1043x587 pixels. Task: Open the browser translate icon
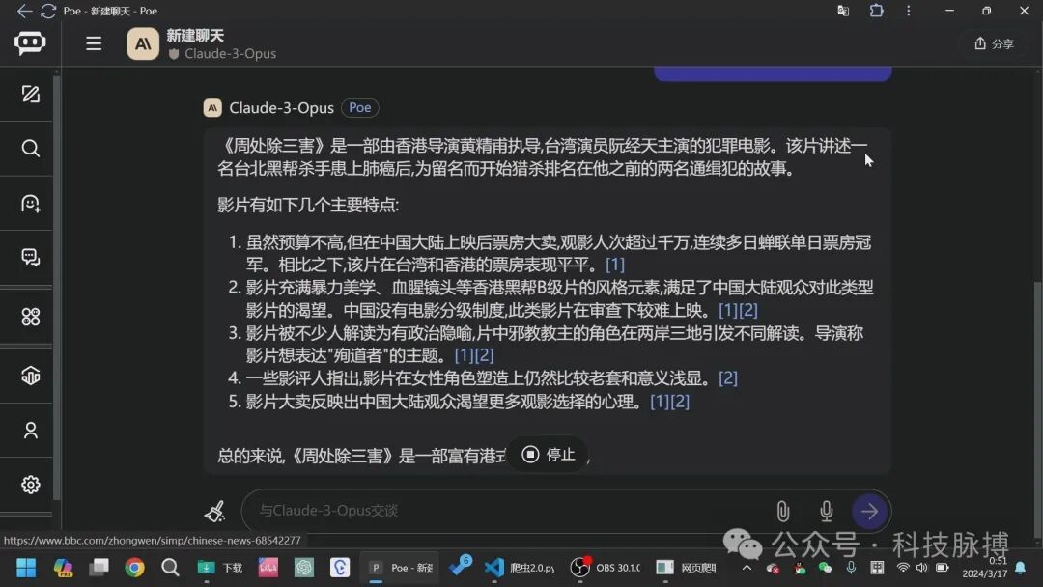pos(843,11)
